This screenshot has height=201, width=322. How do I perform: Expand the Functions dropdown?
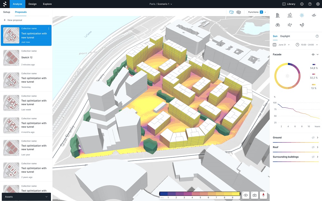[x=257, y=12]
